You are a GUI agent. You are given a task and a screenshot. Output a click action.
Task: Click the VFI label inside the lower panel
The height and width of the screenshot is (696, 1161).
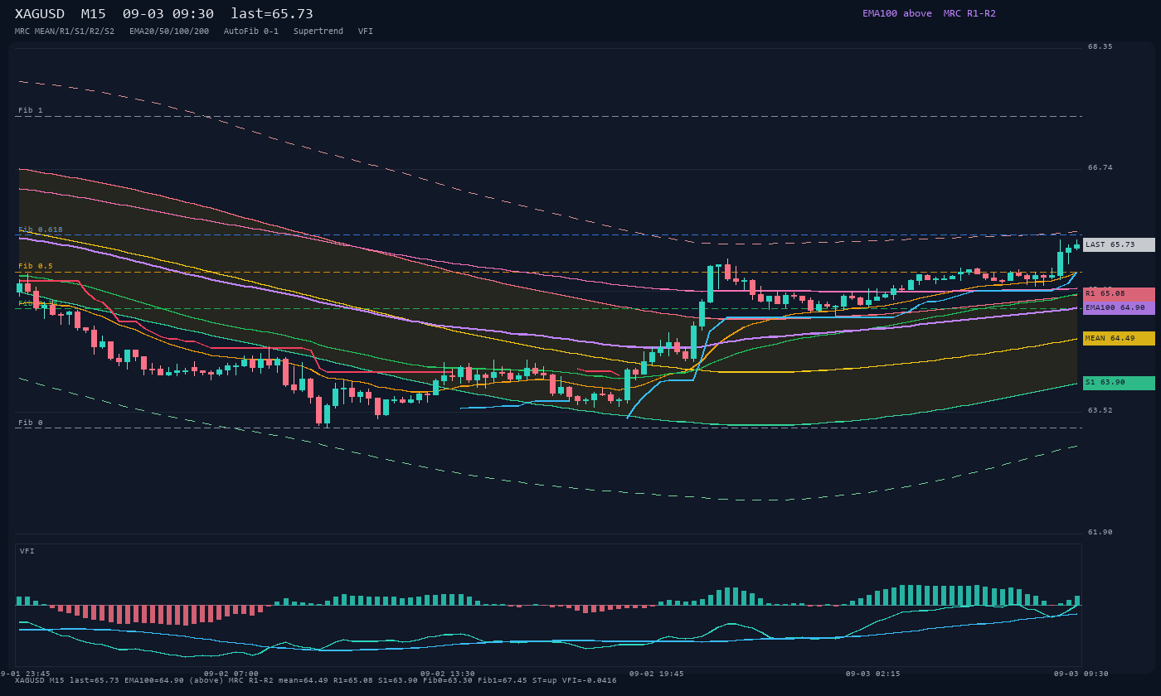[x=27, y=551]
